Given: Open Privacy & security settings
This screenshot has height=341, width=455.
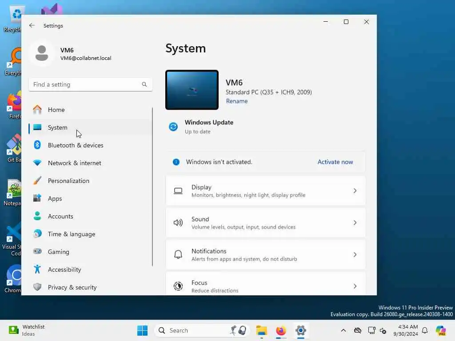Looking at the screenshot, I should 90,287.
